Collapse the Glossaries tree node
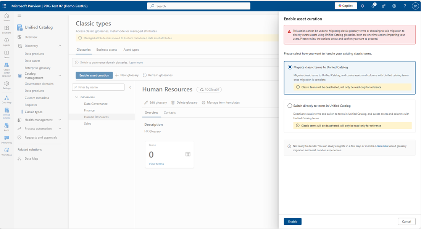The height and width of the screenshot is (229, 421). [76, 97]
